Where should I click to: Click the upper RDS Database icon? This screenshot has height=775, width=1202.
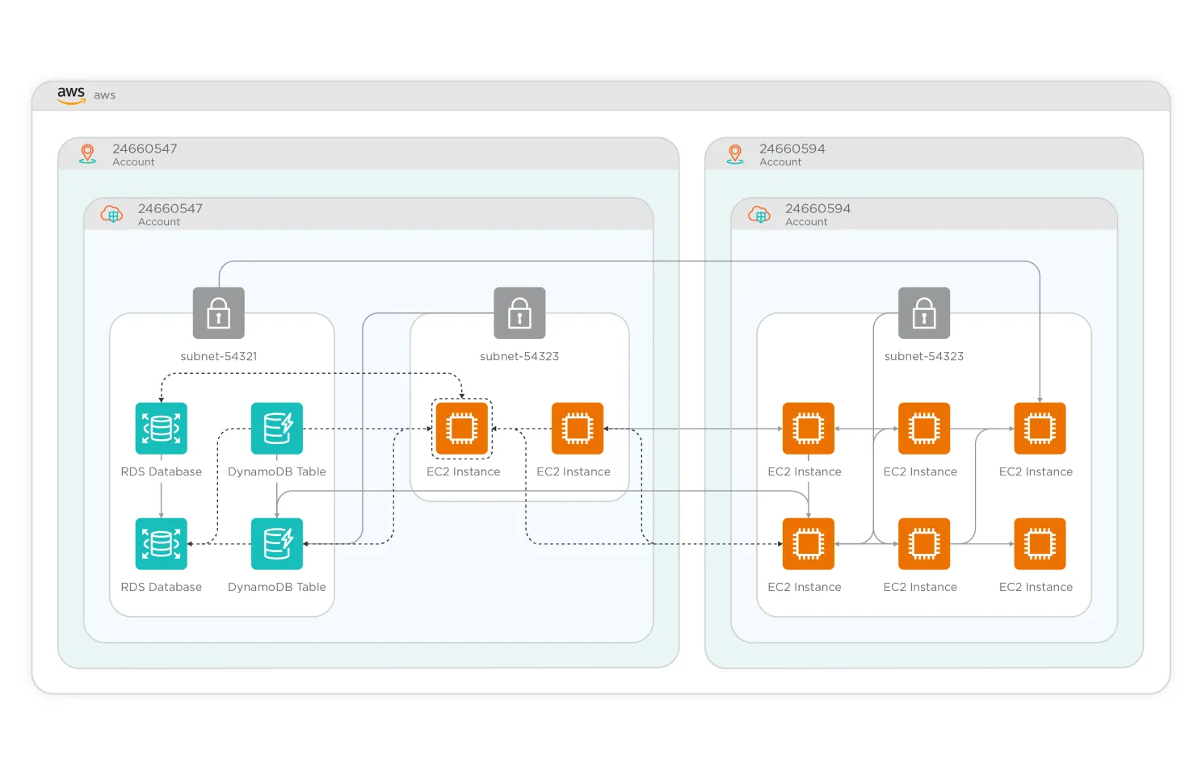click(x=162, y=429)
